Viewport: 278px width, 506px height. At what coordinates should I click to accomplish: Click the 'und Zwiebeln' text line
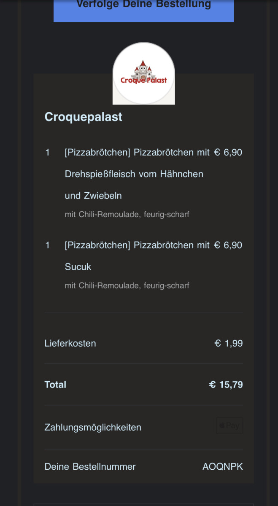[x=93, y=196]
